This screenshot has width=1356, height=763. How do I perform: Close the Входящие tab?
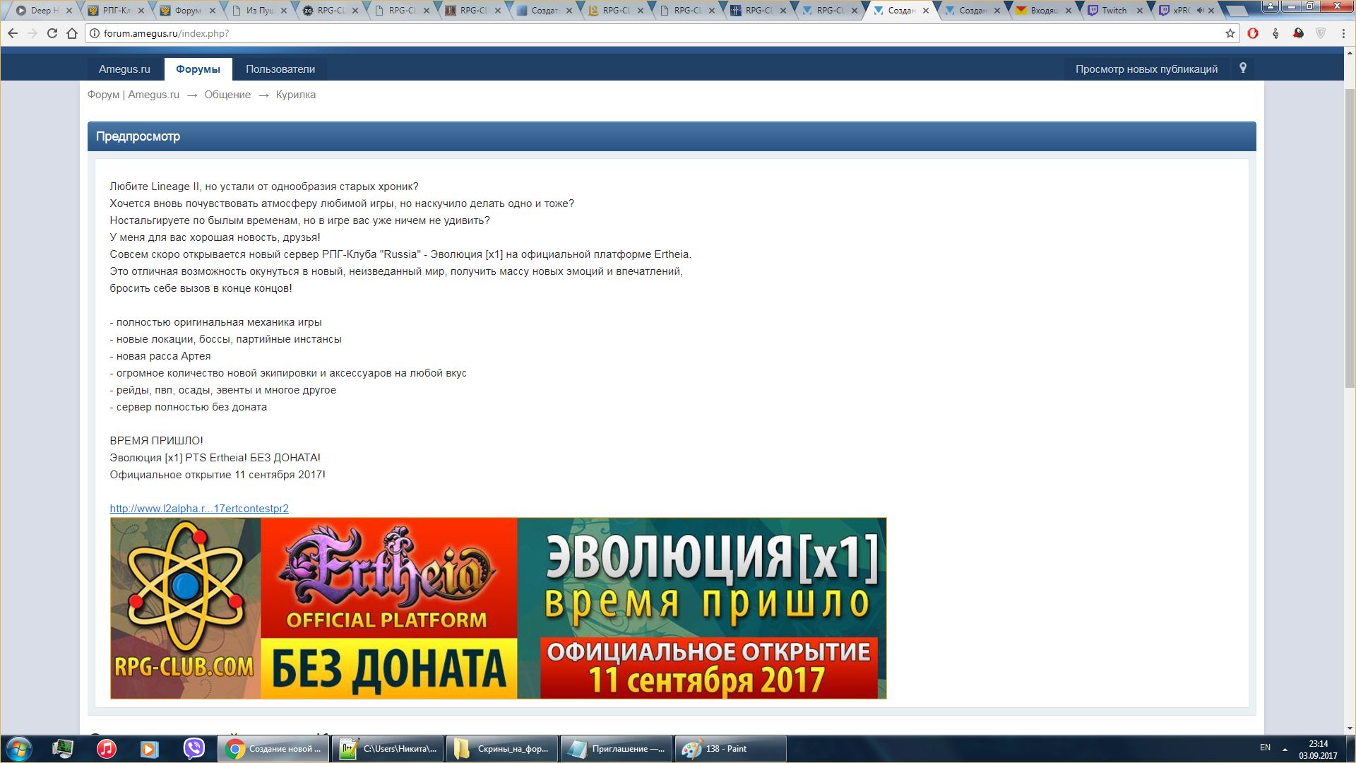[1068, 11]
